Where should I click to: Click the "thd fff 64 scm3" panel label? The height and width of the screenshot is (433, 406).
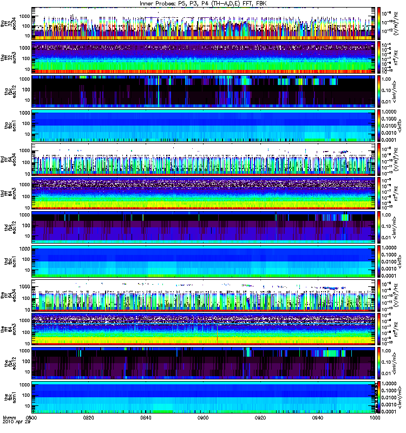[9, 194]
